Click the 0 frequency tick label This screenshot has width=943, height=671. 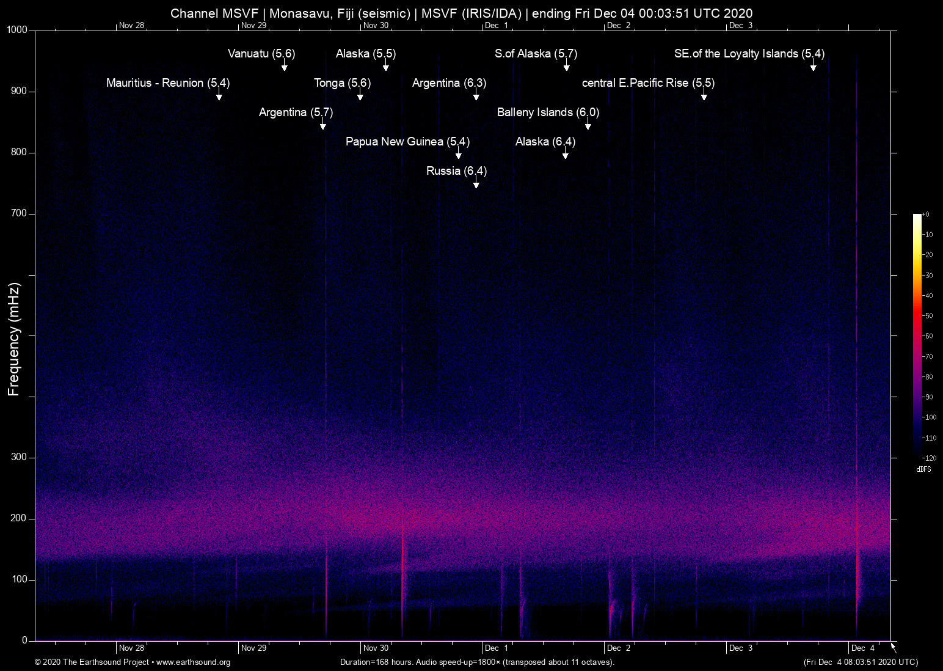[x=25, y=640]
